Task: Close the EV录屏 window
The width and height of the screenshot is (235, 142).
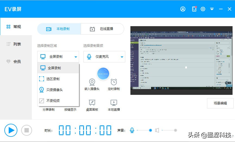Action: (230, 9)
